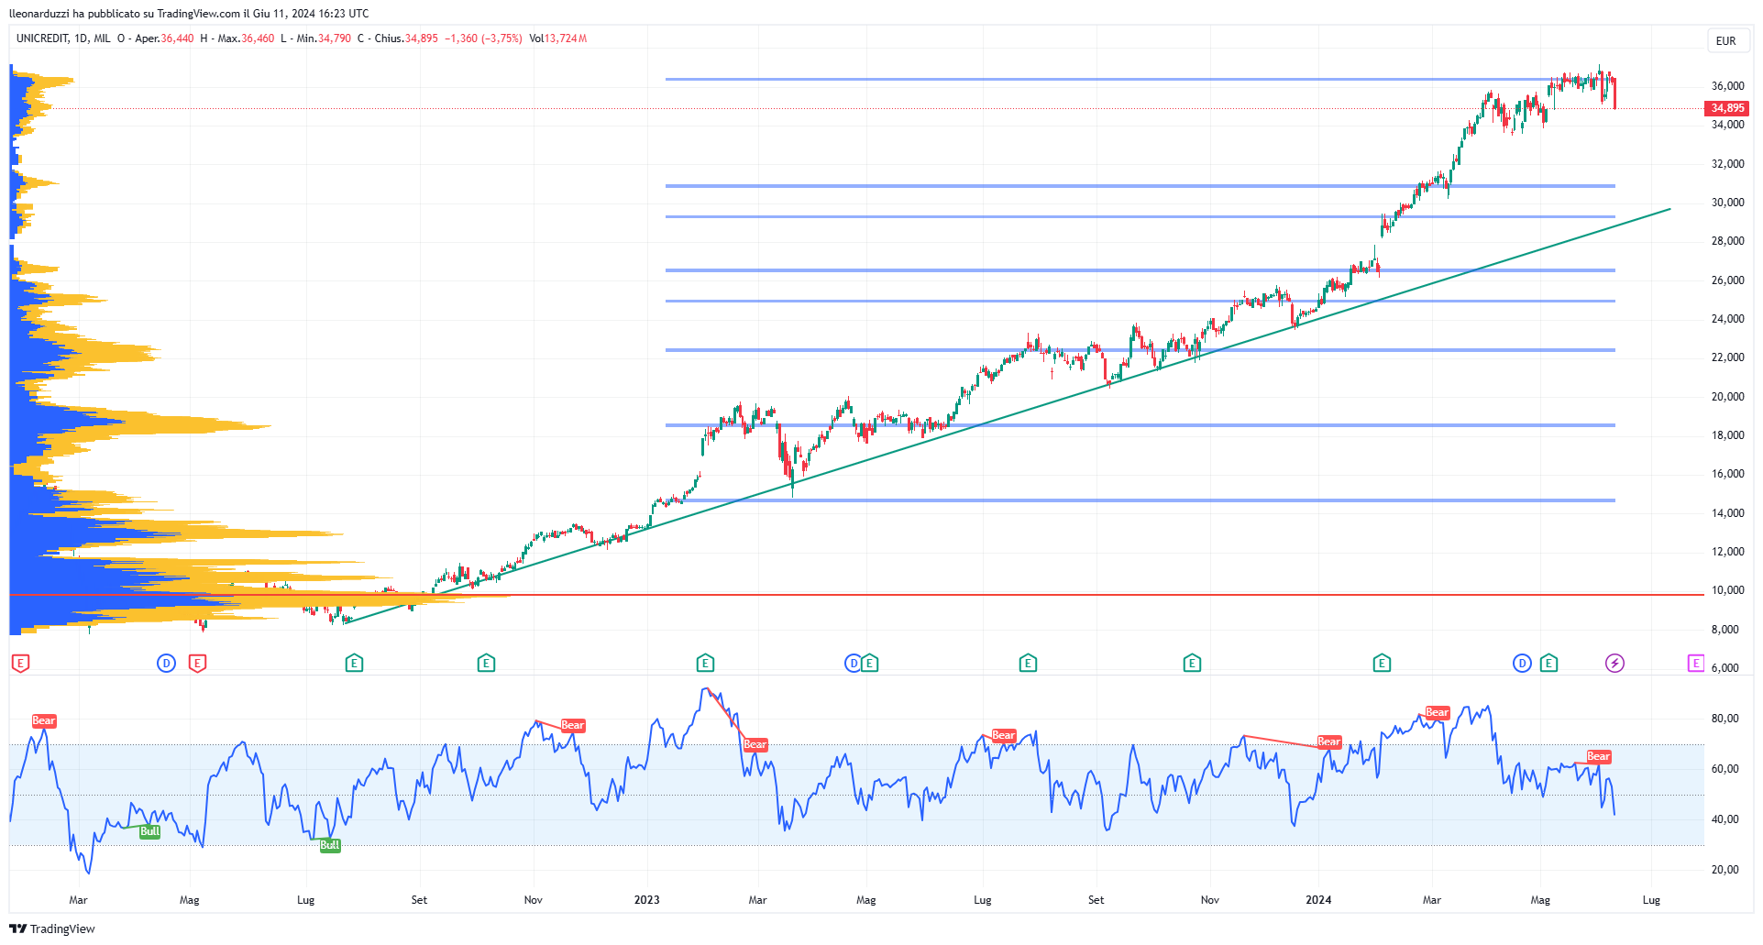Image resolution: width=1763 pixels, height=945 pixels.
Task: Click the Bear divergence label near Mar 2023
Action: 755,744
